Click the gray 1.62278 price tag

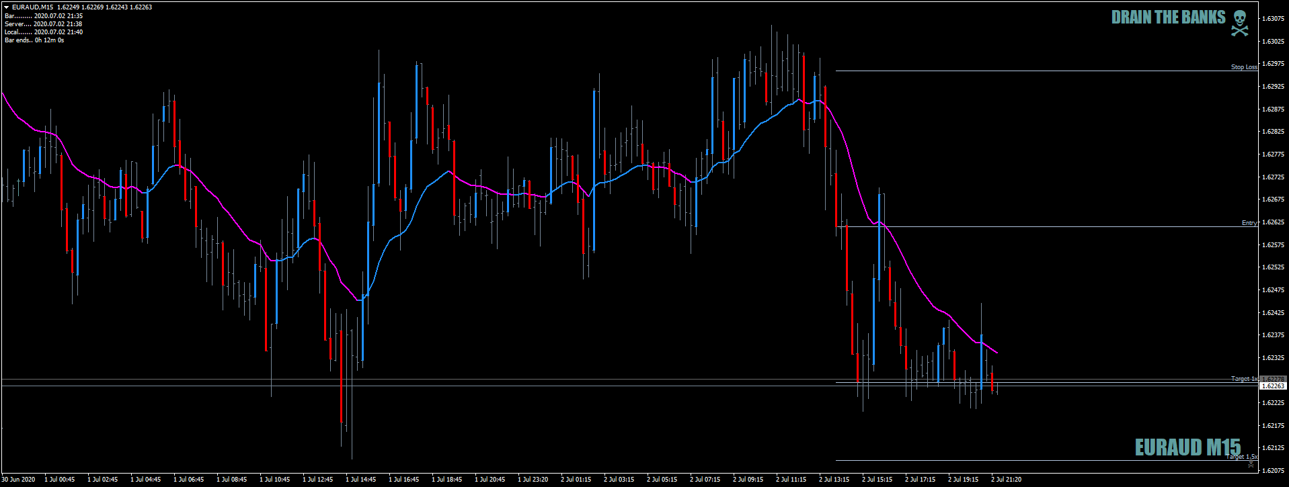coord(1272,380)
